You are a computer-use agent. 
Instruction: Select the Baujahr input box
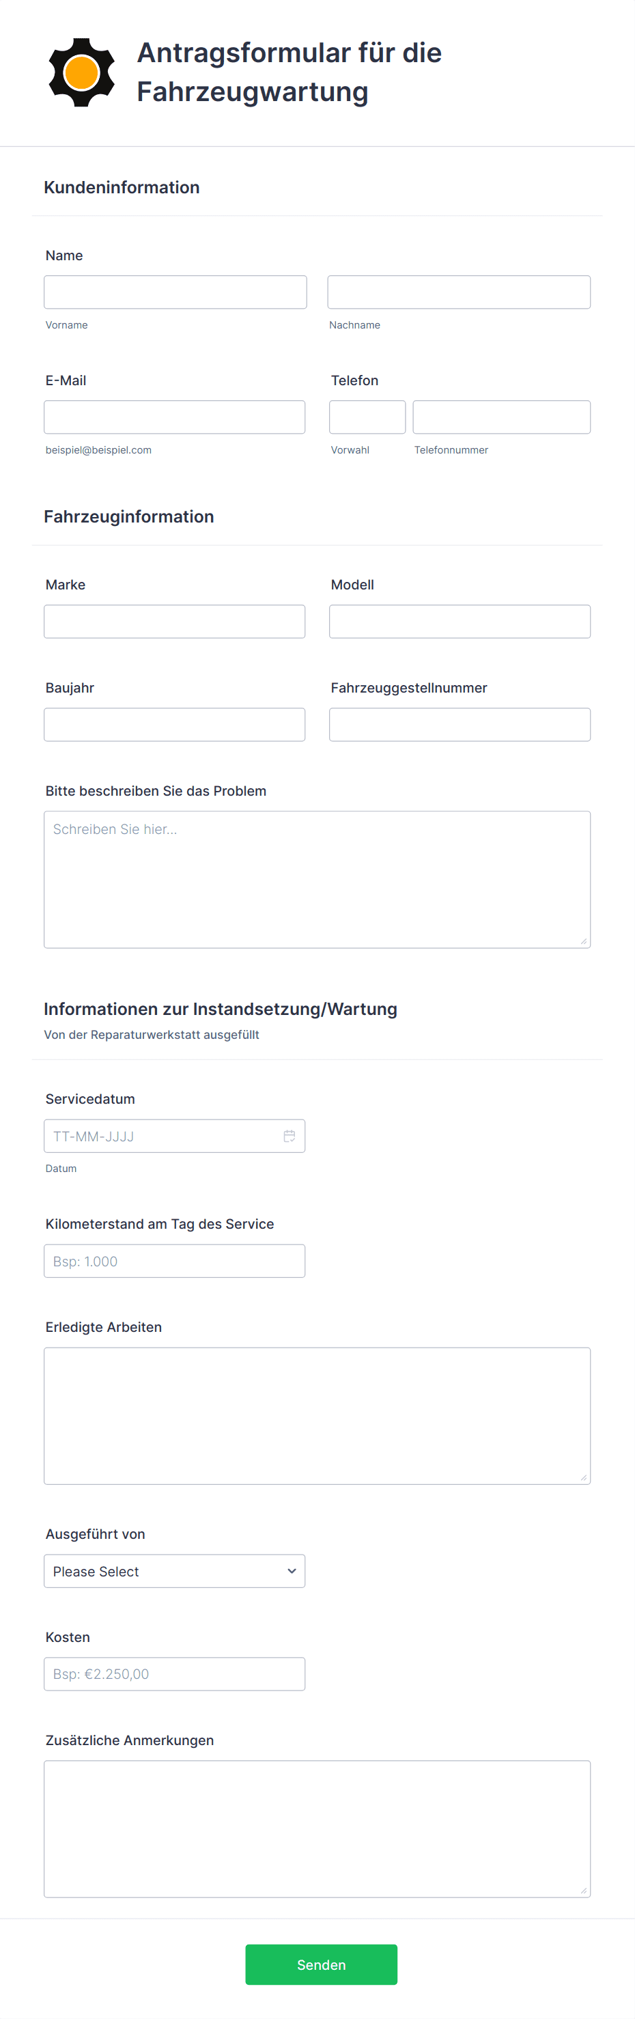(x=174, y=724)
